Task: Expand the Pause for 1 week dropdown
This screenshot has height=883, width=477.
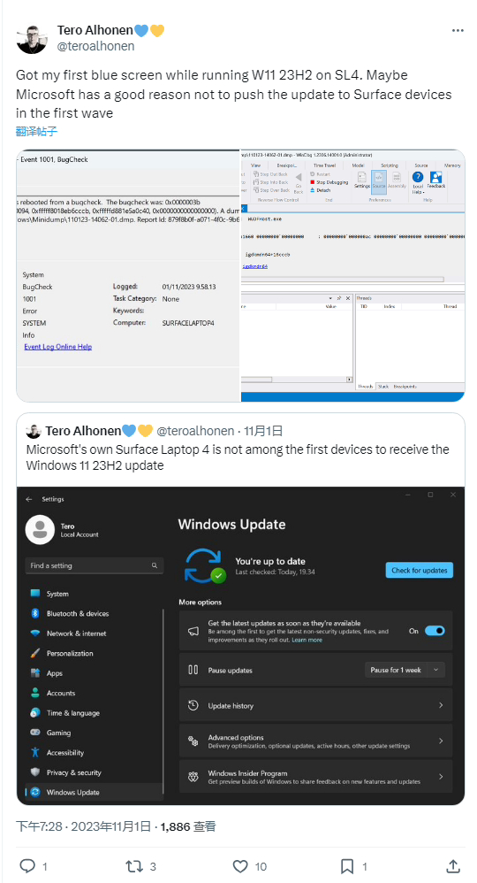Action: 405,670
